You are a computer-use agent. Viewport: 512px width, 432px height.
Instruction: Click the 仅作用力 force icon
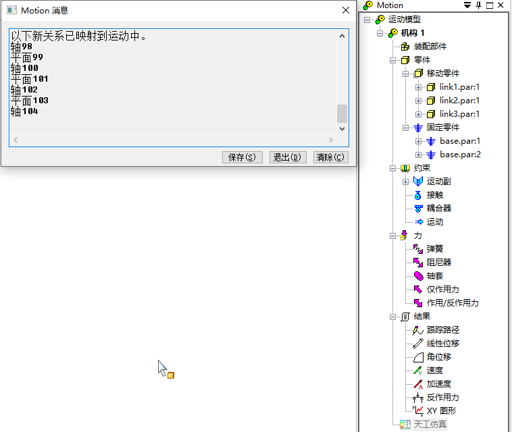point(418,290)
